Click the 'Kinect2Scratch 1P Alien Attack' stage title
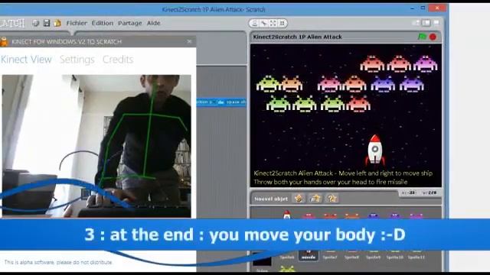 (298, 37)
